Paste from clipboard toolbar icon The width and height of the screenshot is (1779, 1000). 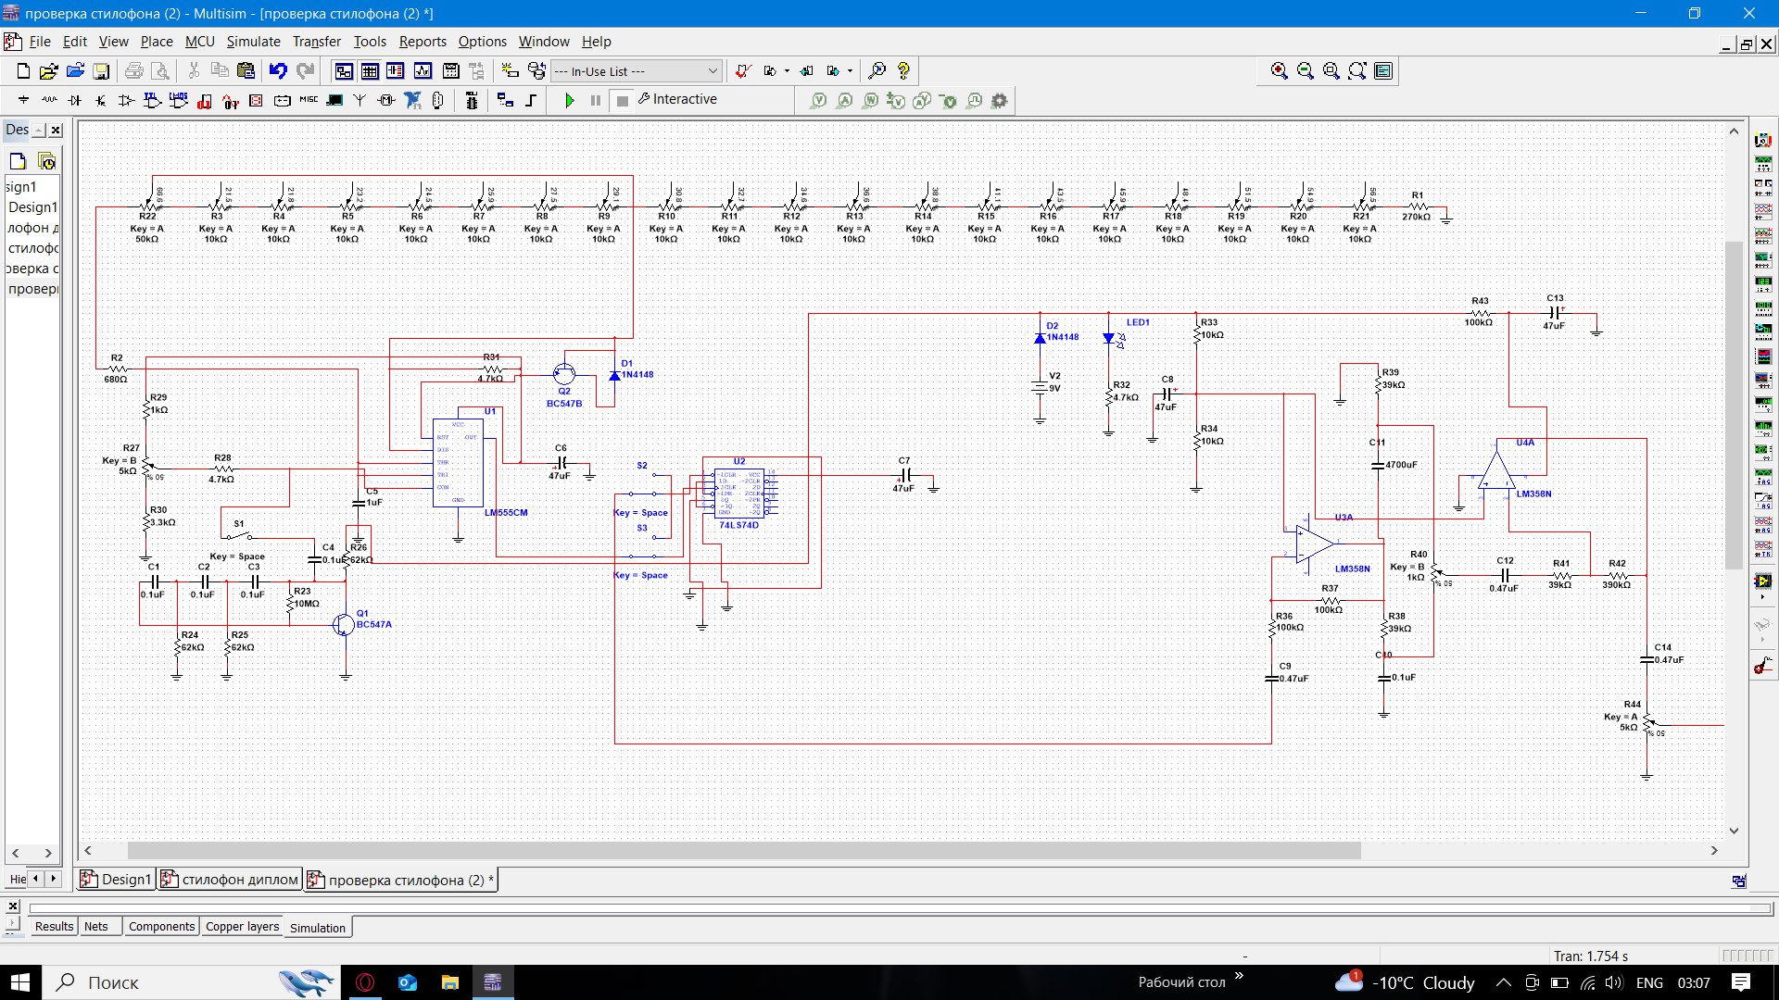click(x=246, y=71)
